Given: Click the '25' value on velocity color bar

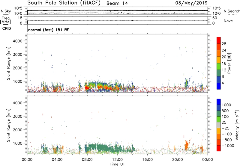Looking at the screenshot, I should point(224,123).
